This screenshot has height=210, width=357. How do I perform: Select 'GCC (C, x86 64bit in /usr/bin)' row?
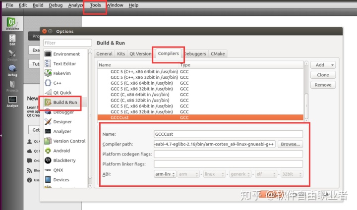(200, 95)
